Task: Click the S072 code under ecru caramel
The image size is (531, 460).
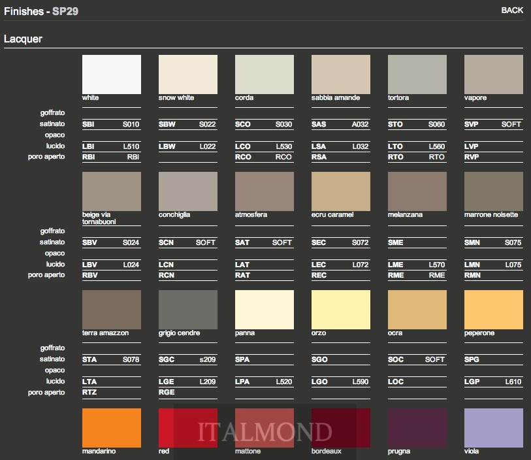Action: (360, 242)
